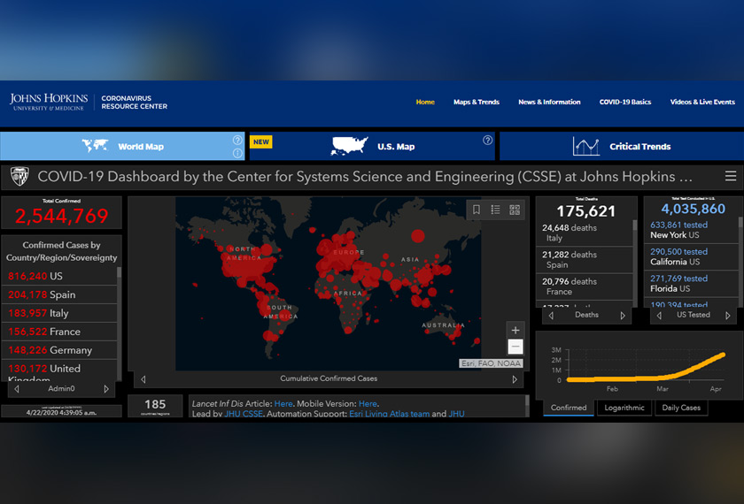The width and height of the screenshot is (744, 504).
Task: Switch chart to Daily Cases view
Action: [x=681, y=408]
